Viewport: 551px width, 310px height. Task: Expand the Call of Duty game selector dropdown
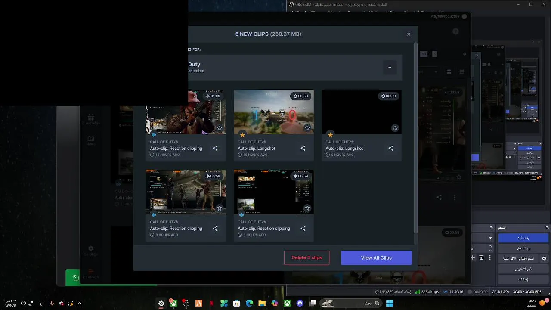point(390,68)
